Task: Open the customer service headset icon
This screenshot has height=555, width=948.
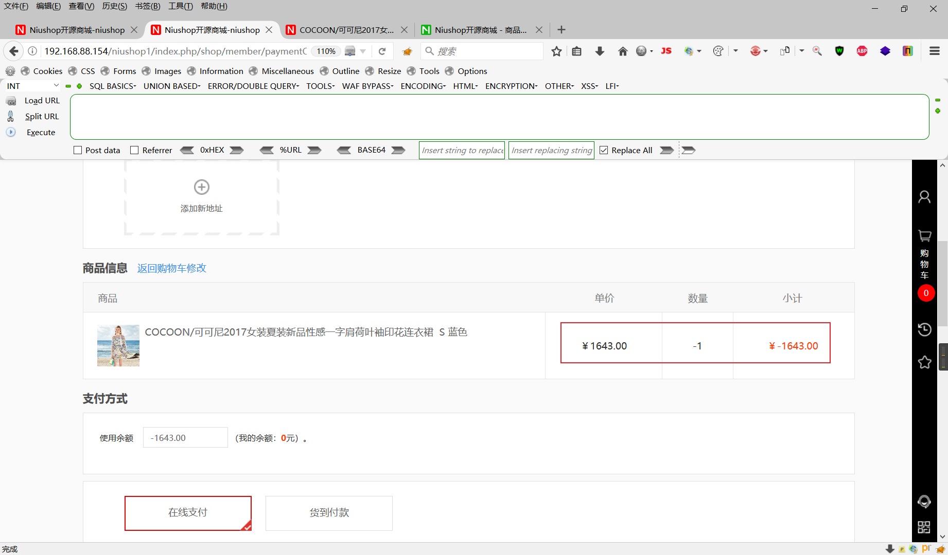Action: click(x=924, y=502)
